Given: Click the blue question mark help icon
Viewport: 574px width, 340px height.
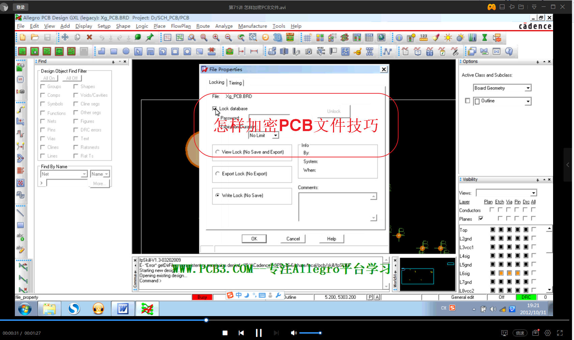Looking at the screenshot, I should (x=509, y=51).
